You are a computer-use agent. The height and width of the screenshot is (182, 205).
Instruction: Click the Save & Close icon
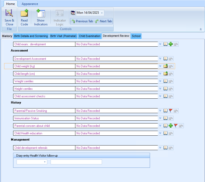[x=9, y=13]
